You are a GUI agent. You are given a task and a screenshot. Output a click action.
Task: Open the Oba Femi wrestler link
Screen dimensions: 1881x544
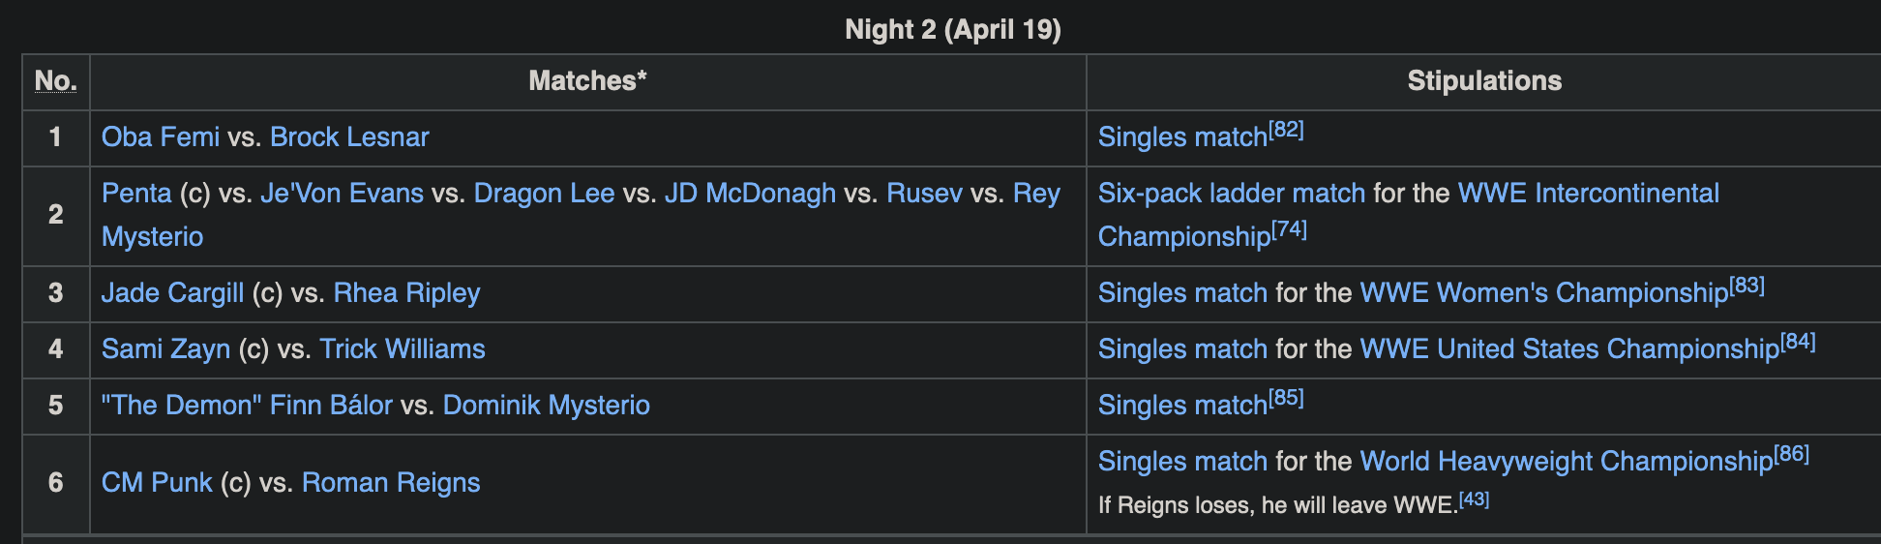161,137
